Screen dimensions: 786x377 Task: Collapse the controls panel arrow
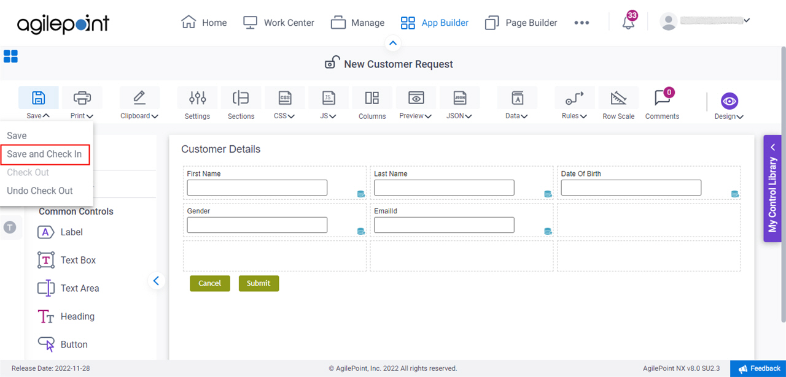pyautogui.click(x=156, y=281)
